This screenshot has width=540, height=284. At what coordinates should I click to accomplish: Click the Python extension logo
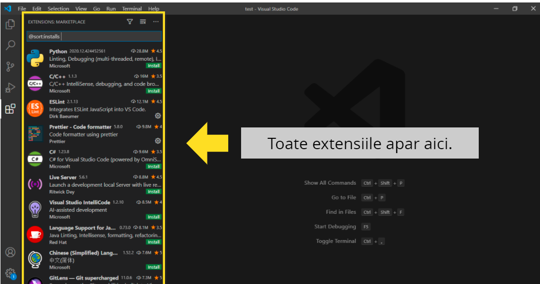[x=35, y=58]
